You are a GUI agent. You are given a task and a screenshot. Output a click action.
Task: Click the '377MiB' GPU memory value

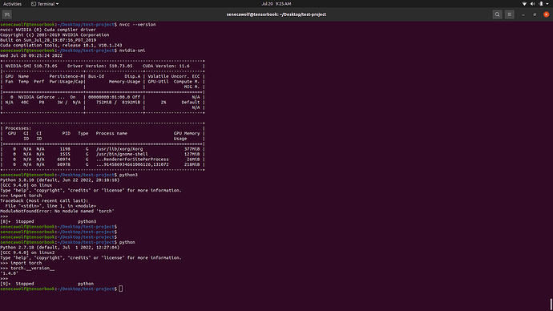click(192, 149)
